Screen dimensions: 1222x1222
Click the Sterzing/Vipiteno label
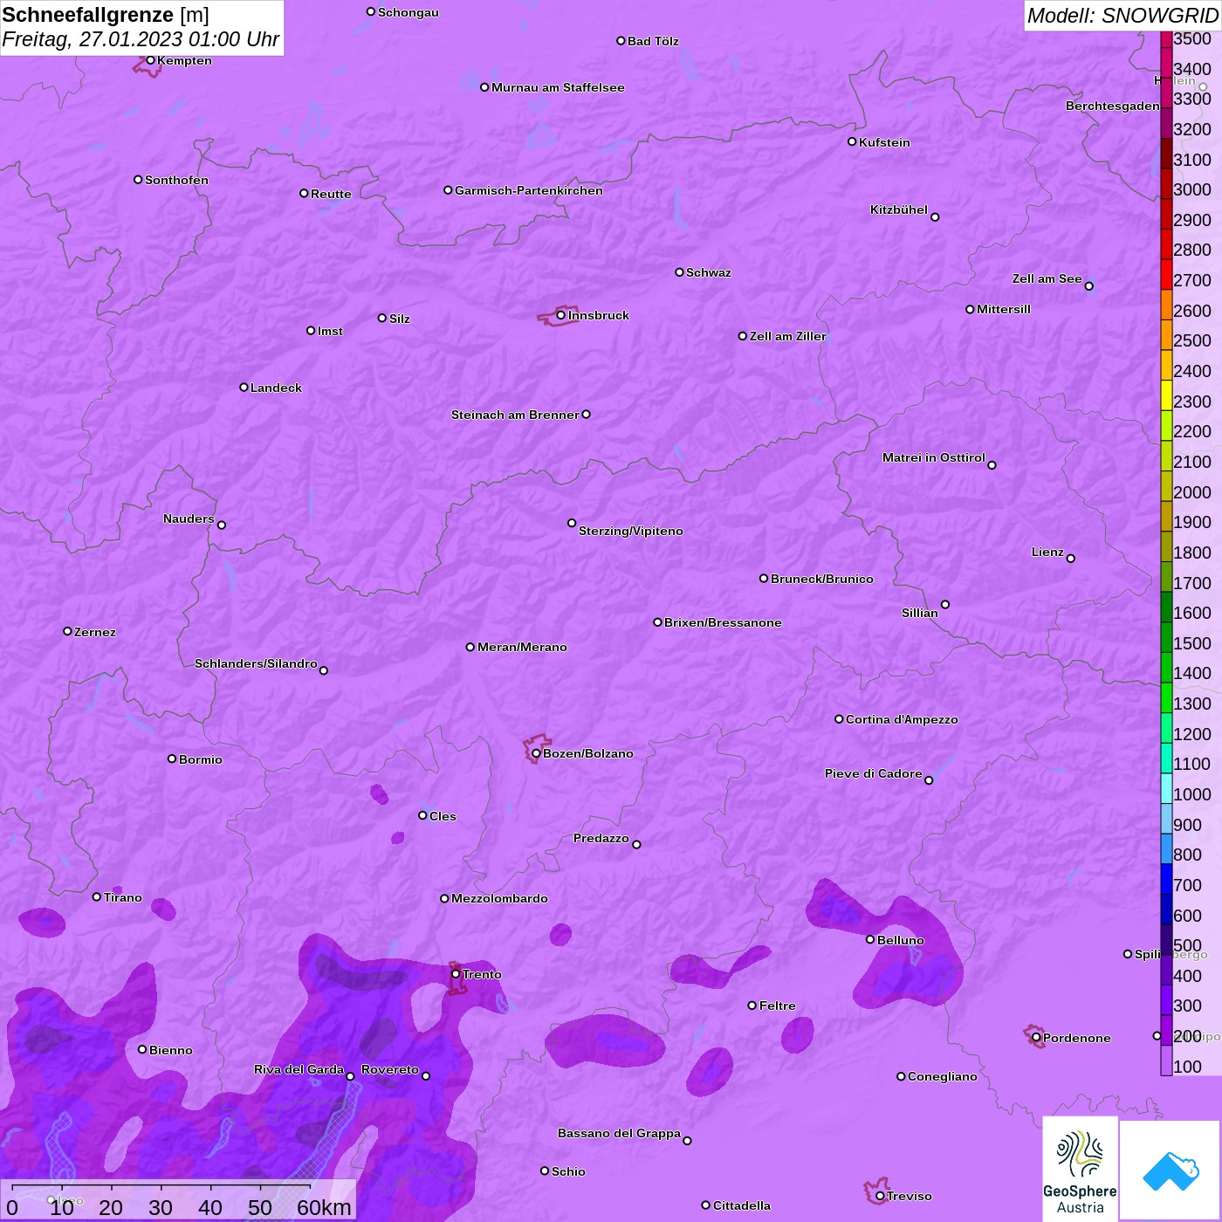[x=631, y=531]
